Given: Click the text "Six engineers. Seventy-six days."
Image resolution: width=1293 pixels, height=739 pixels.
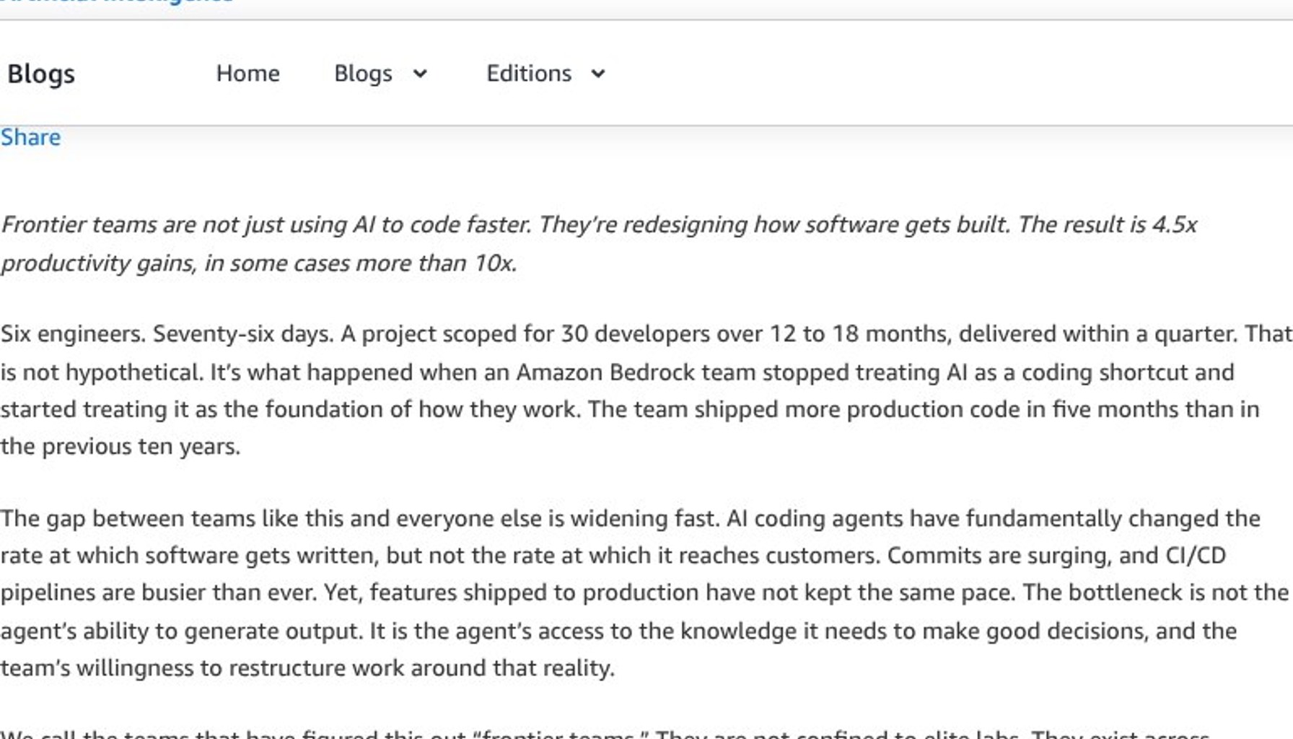Looking at the screenshot, I should [x=167, y=333].
